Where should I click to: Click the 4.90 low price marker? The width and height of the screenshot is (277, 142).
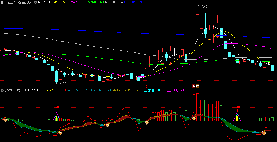[63, 83]
